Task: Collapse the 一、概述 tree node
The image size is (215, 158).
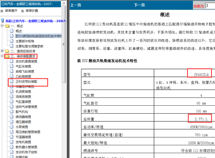Action: 2,25
